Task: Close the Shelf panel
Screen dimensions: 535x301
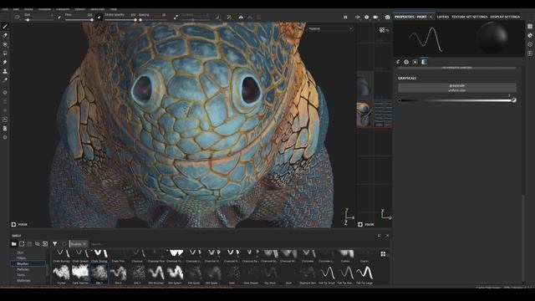Action: pos(388,236)
